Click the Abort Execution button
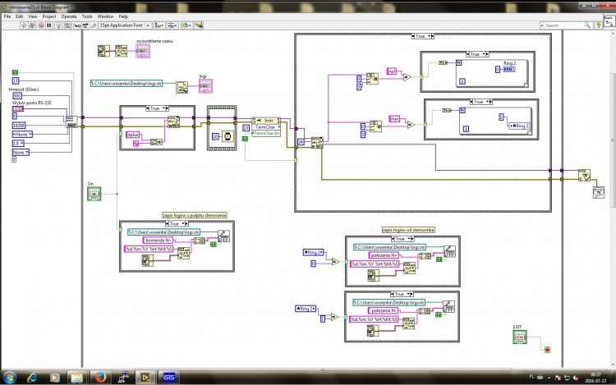The height and width of the screenshot is (385, 616). click(41, 25)
